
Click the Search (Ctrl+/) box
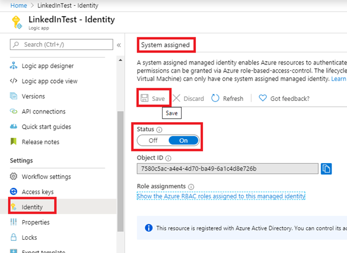(62, 44)
